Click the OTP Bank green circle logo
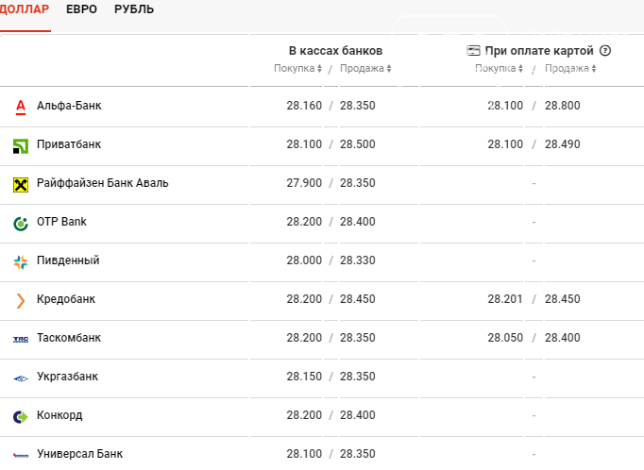644x470 pixels. point(21,224)
